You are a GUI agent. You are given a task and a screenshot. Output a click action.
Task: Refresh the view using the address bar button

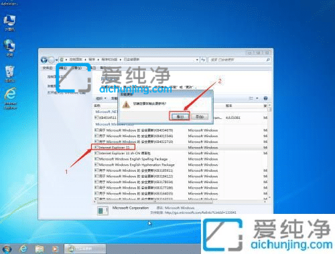[203, 59]
